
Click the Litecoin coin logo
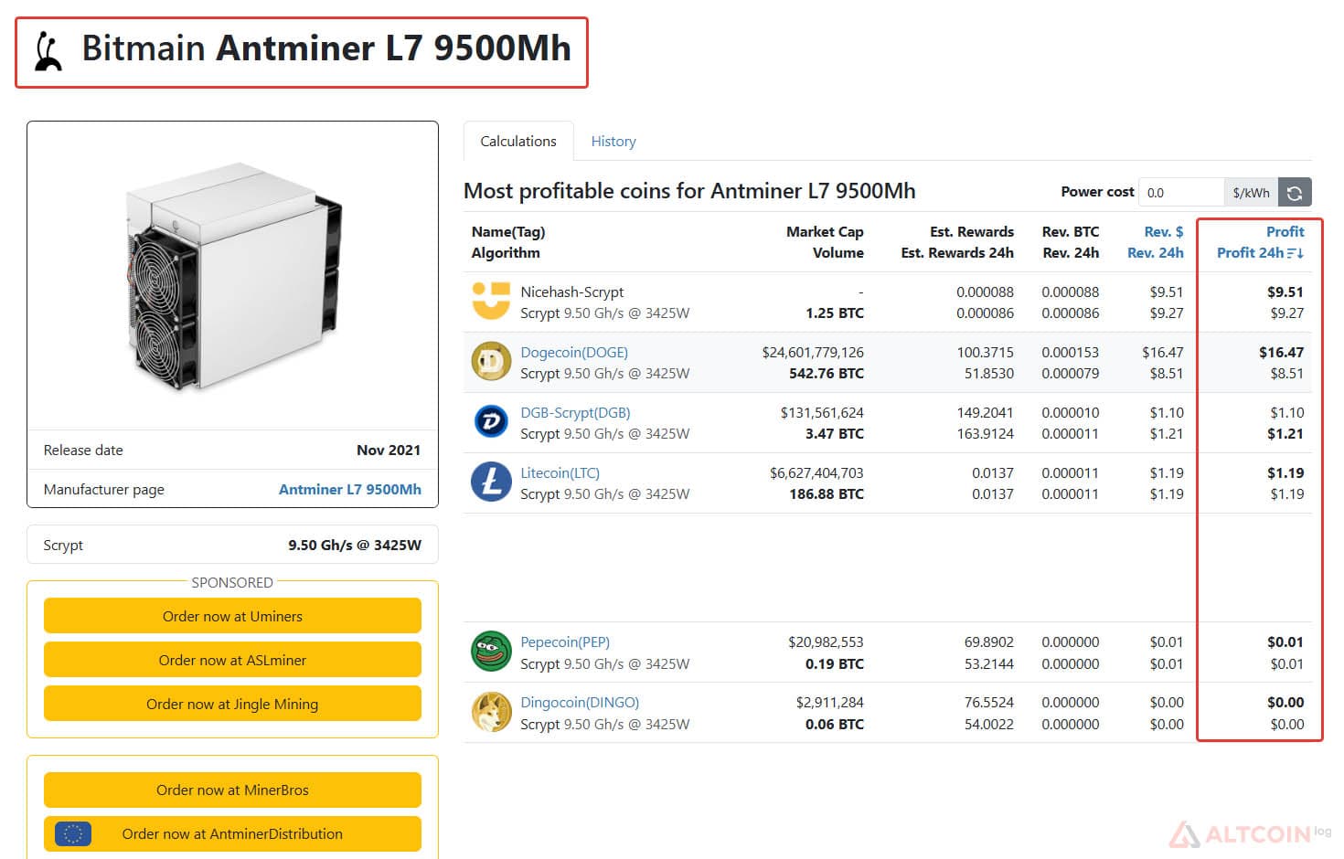coord(491,483)
